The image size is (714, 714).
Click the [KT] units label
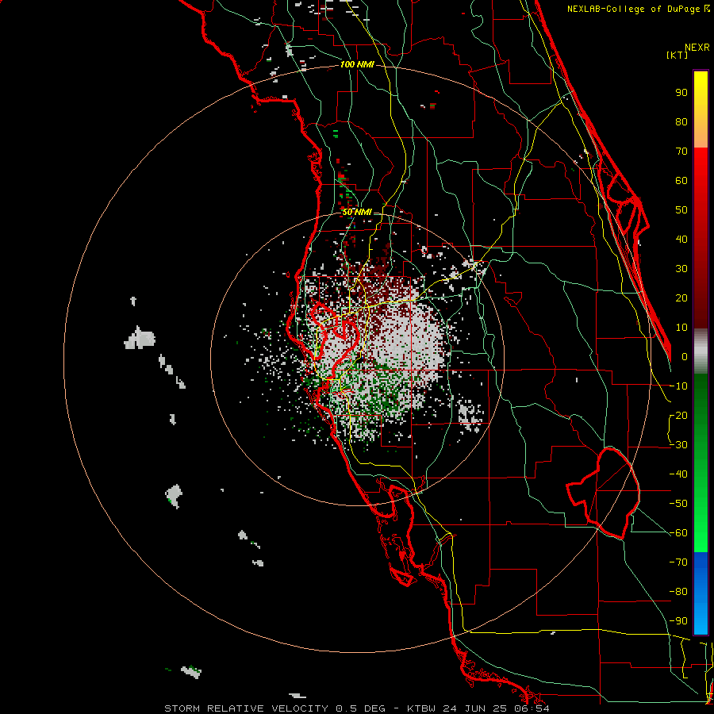click(678, 55)
